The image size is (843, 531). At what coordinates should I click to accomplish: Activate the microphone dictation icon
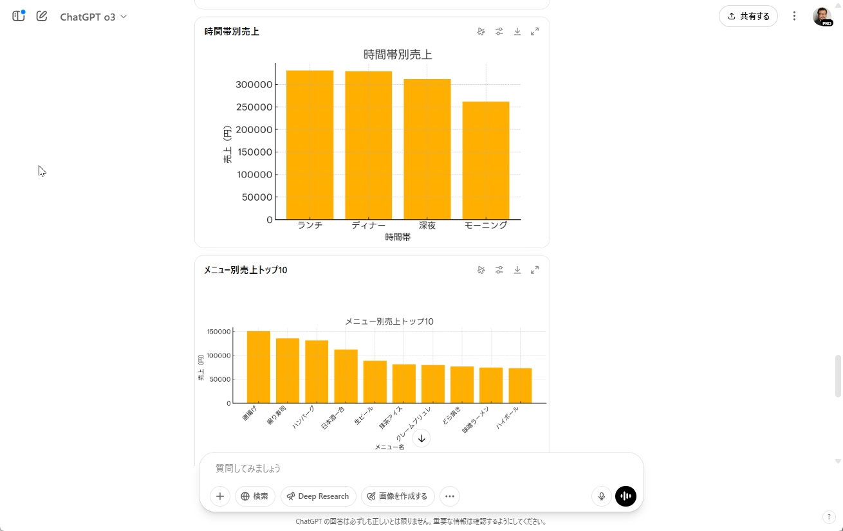tap(601, 496)
